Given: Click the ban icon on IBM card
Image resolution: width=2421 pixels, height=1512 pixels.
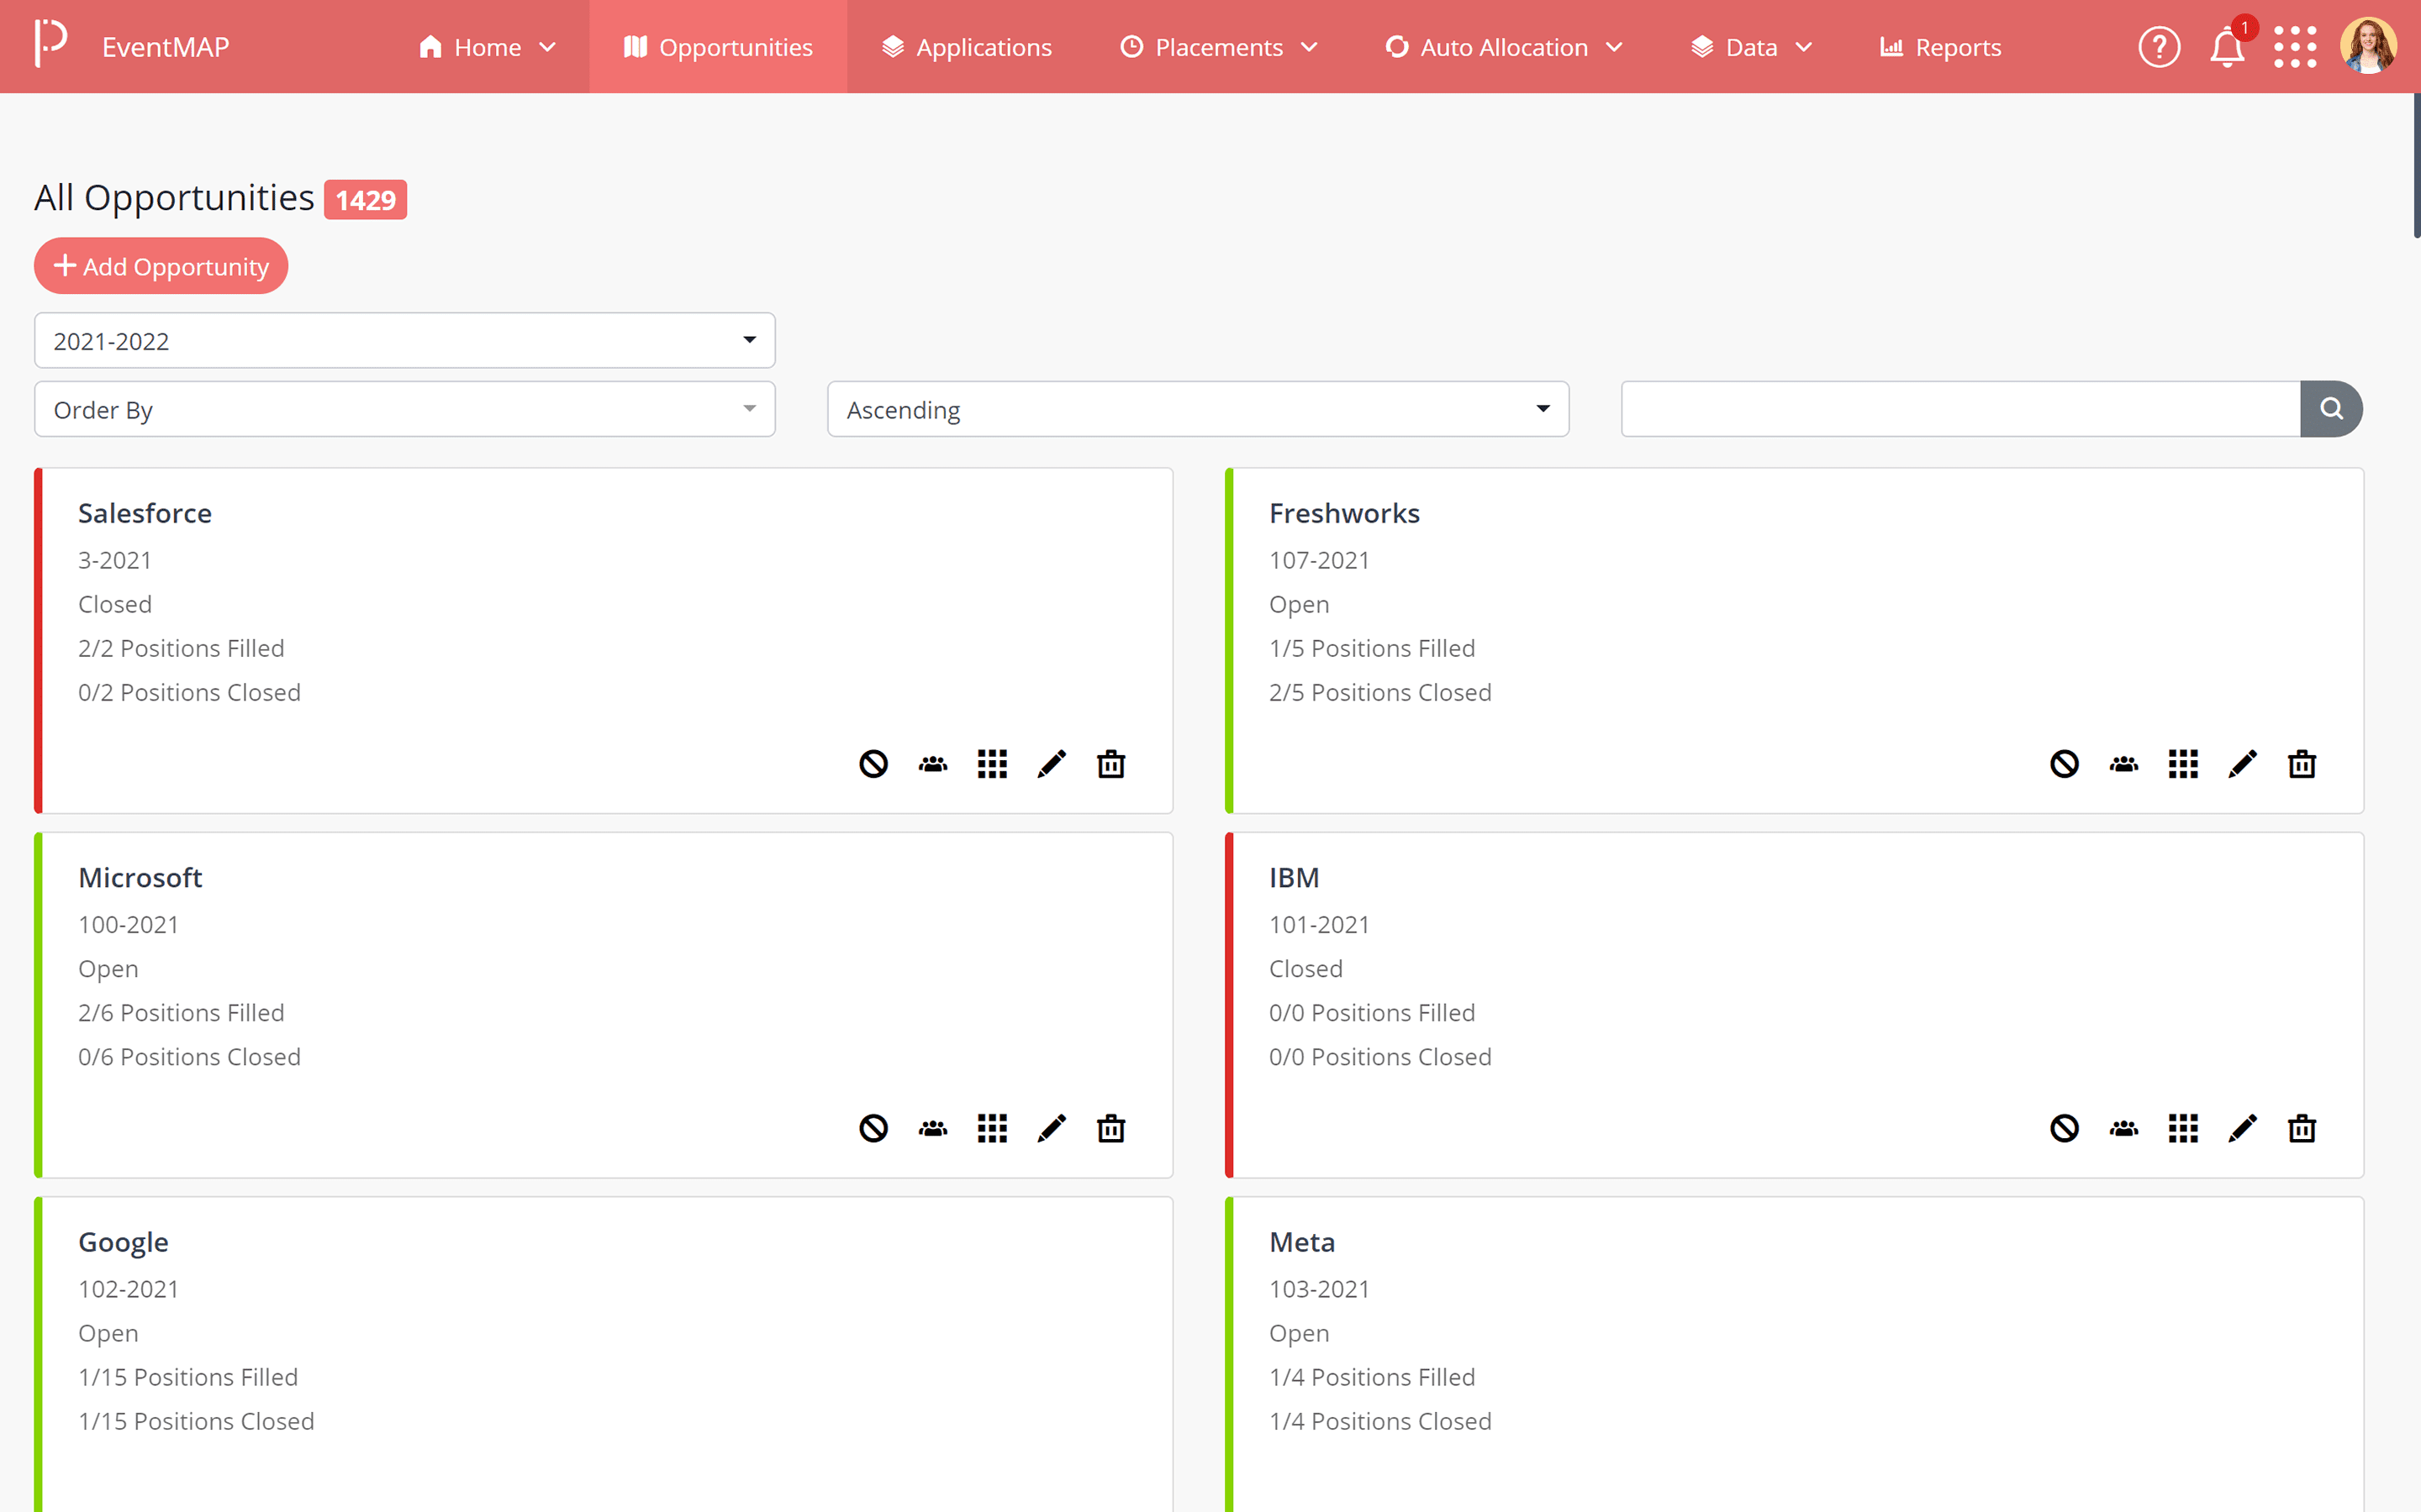Looking at the screenshot, I should [x=2064, y=1128].
